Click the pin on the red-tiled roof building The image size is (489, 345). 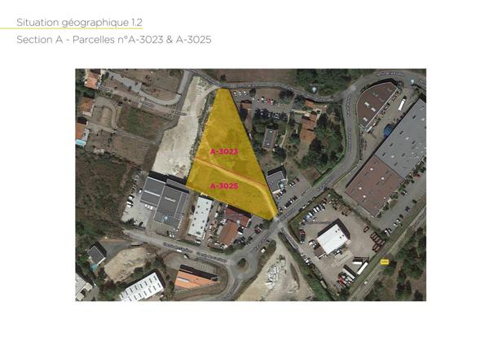[238, 221]
